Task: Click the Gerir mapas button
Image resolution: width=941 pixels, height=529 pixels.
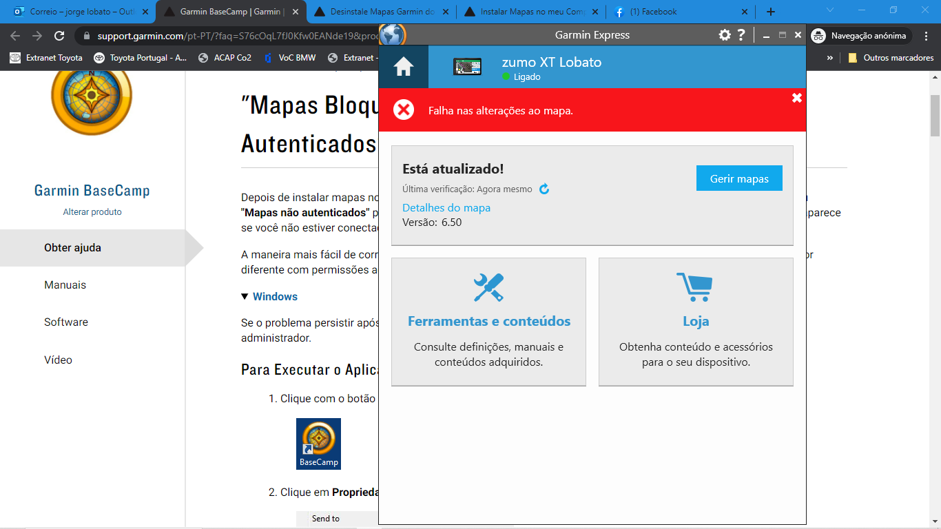Action: coord(739,178)
